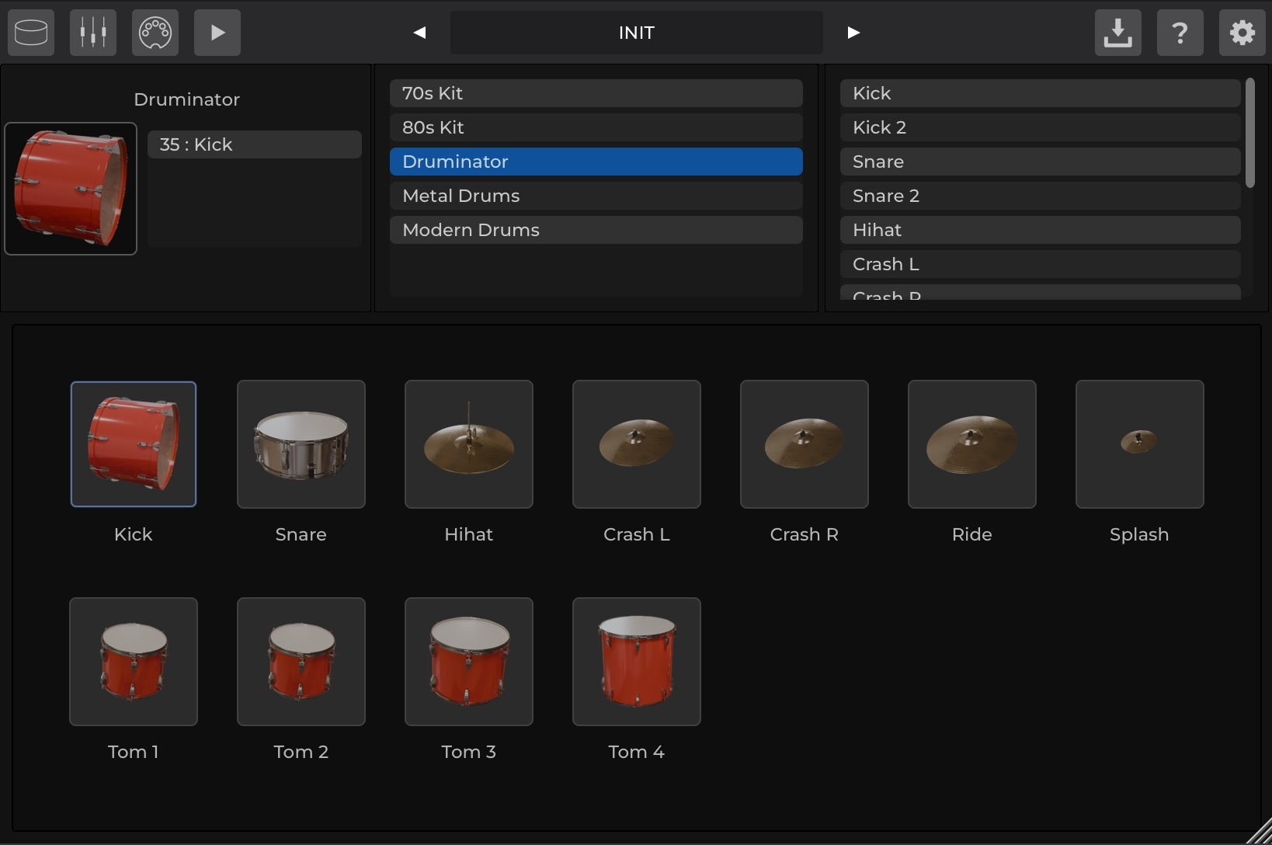This screenshot has width=1272, height=845.
Task: Open the 35 : Kick mapping selector
Action: (x=255, y=144)
